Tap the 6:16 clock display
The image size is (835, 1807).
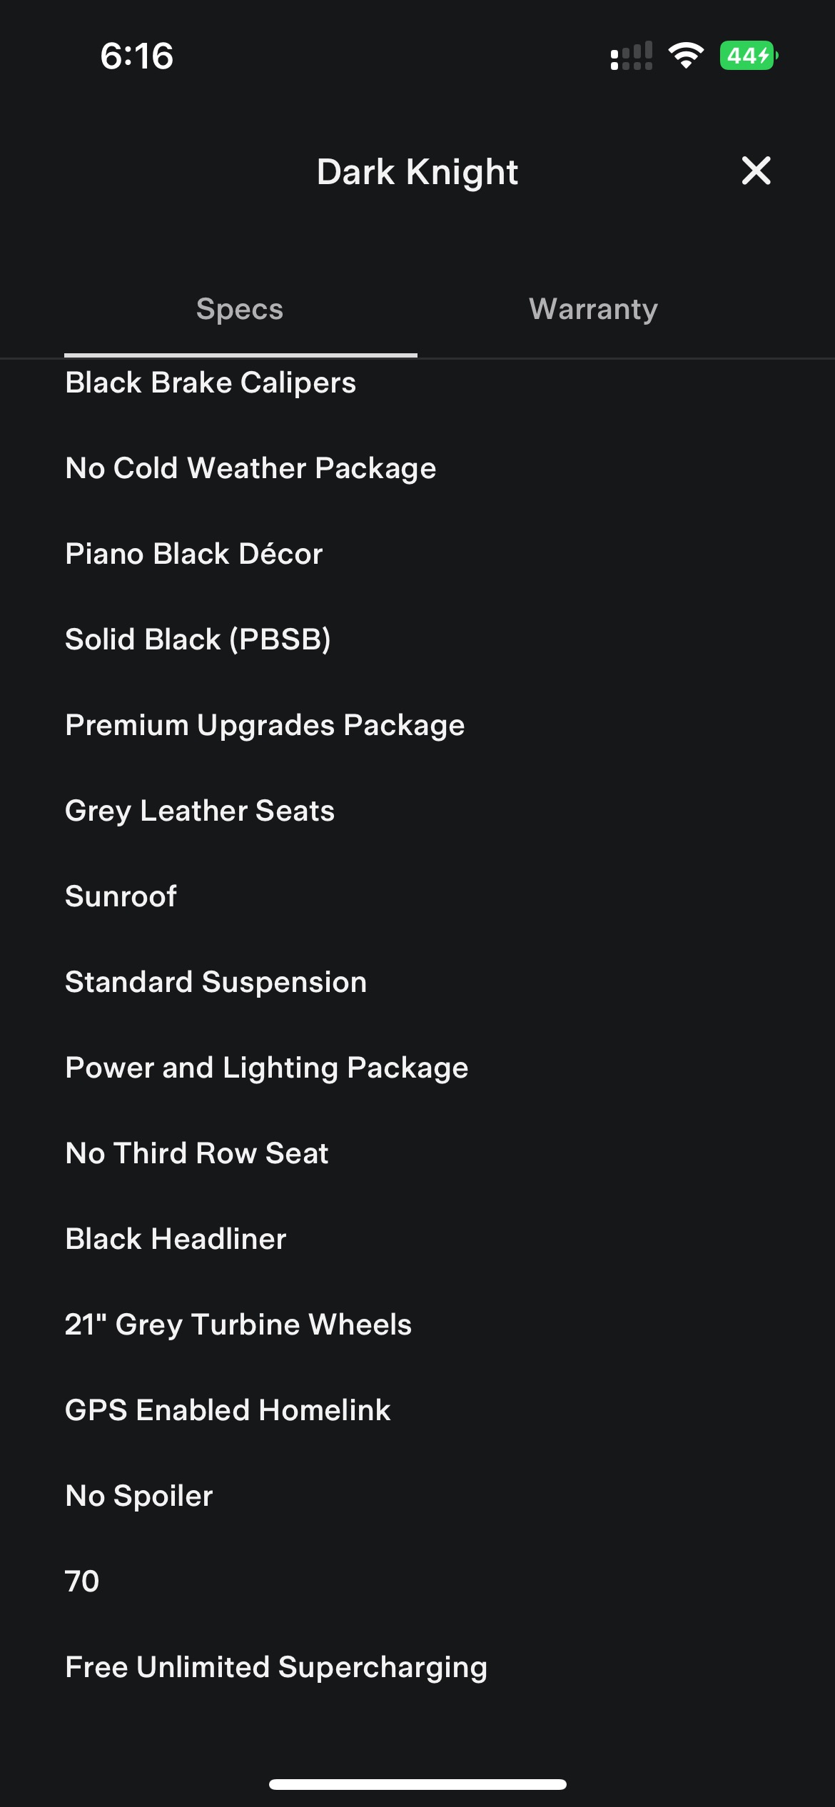(136, 56)
